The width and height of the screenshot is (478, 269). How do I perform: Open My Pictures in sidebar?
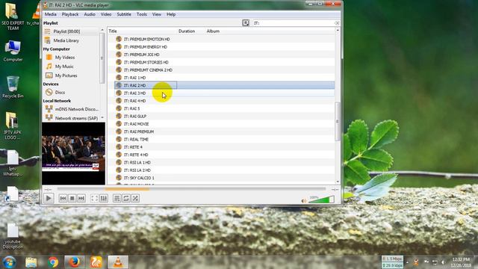pyautogui.click(x=66, y=75)
